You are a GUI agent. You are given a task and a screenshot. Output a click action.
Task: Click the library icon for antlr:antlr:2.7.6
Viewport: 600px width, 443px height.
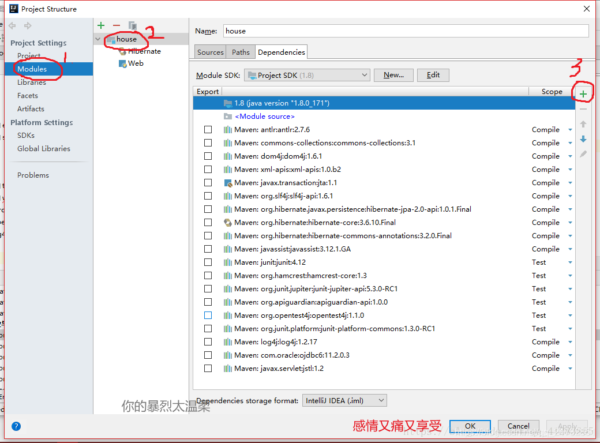point(228,130)
